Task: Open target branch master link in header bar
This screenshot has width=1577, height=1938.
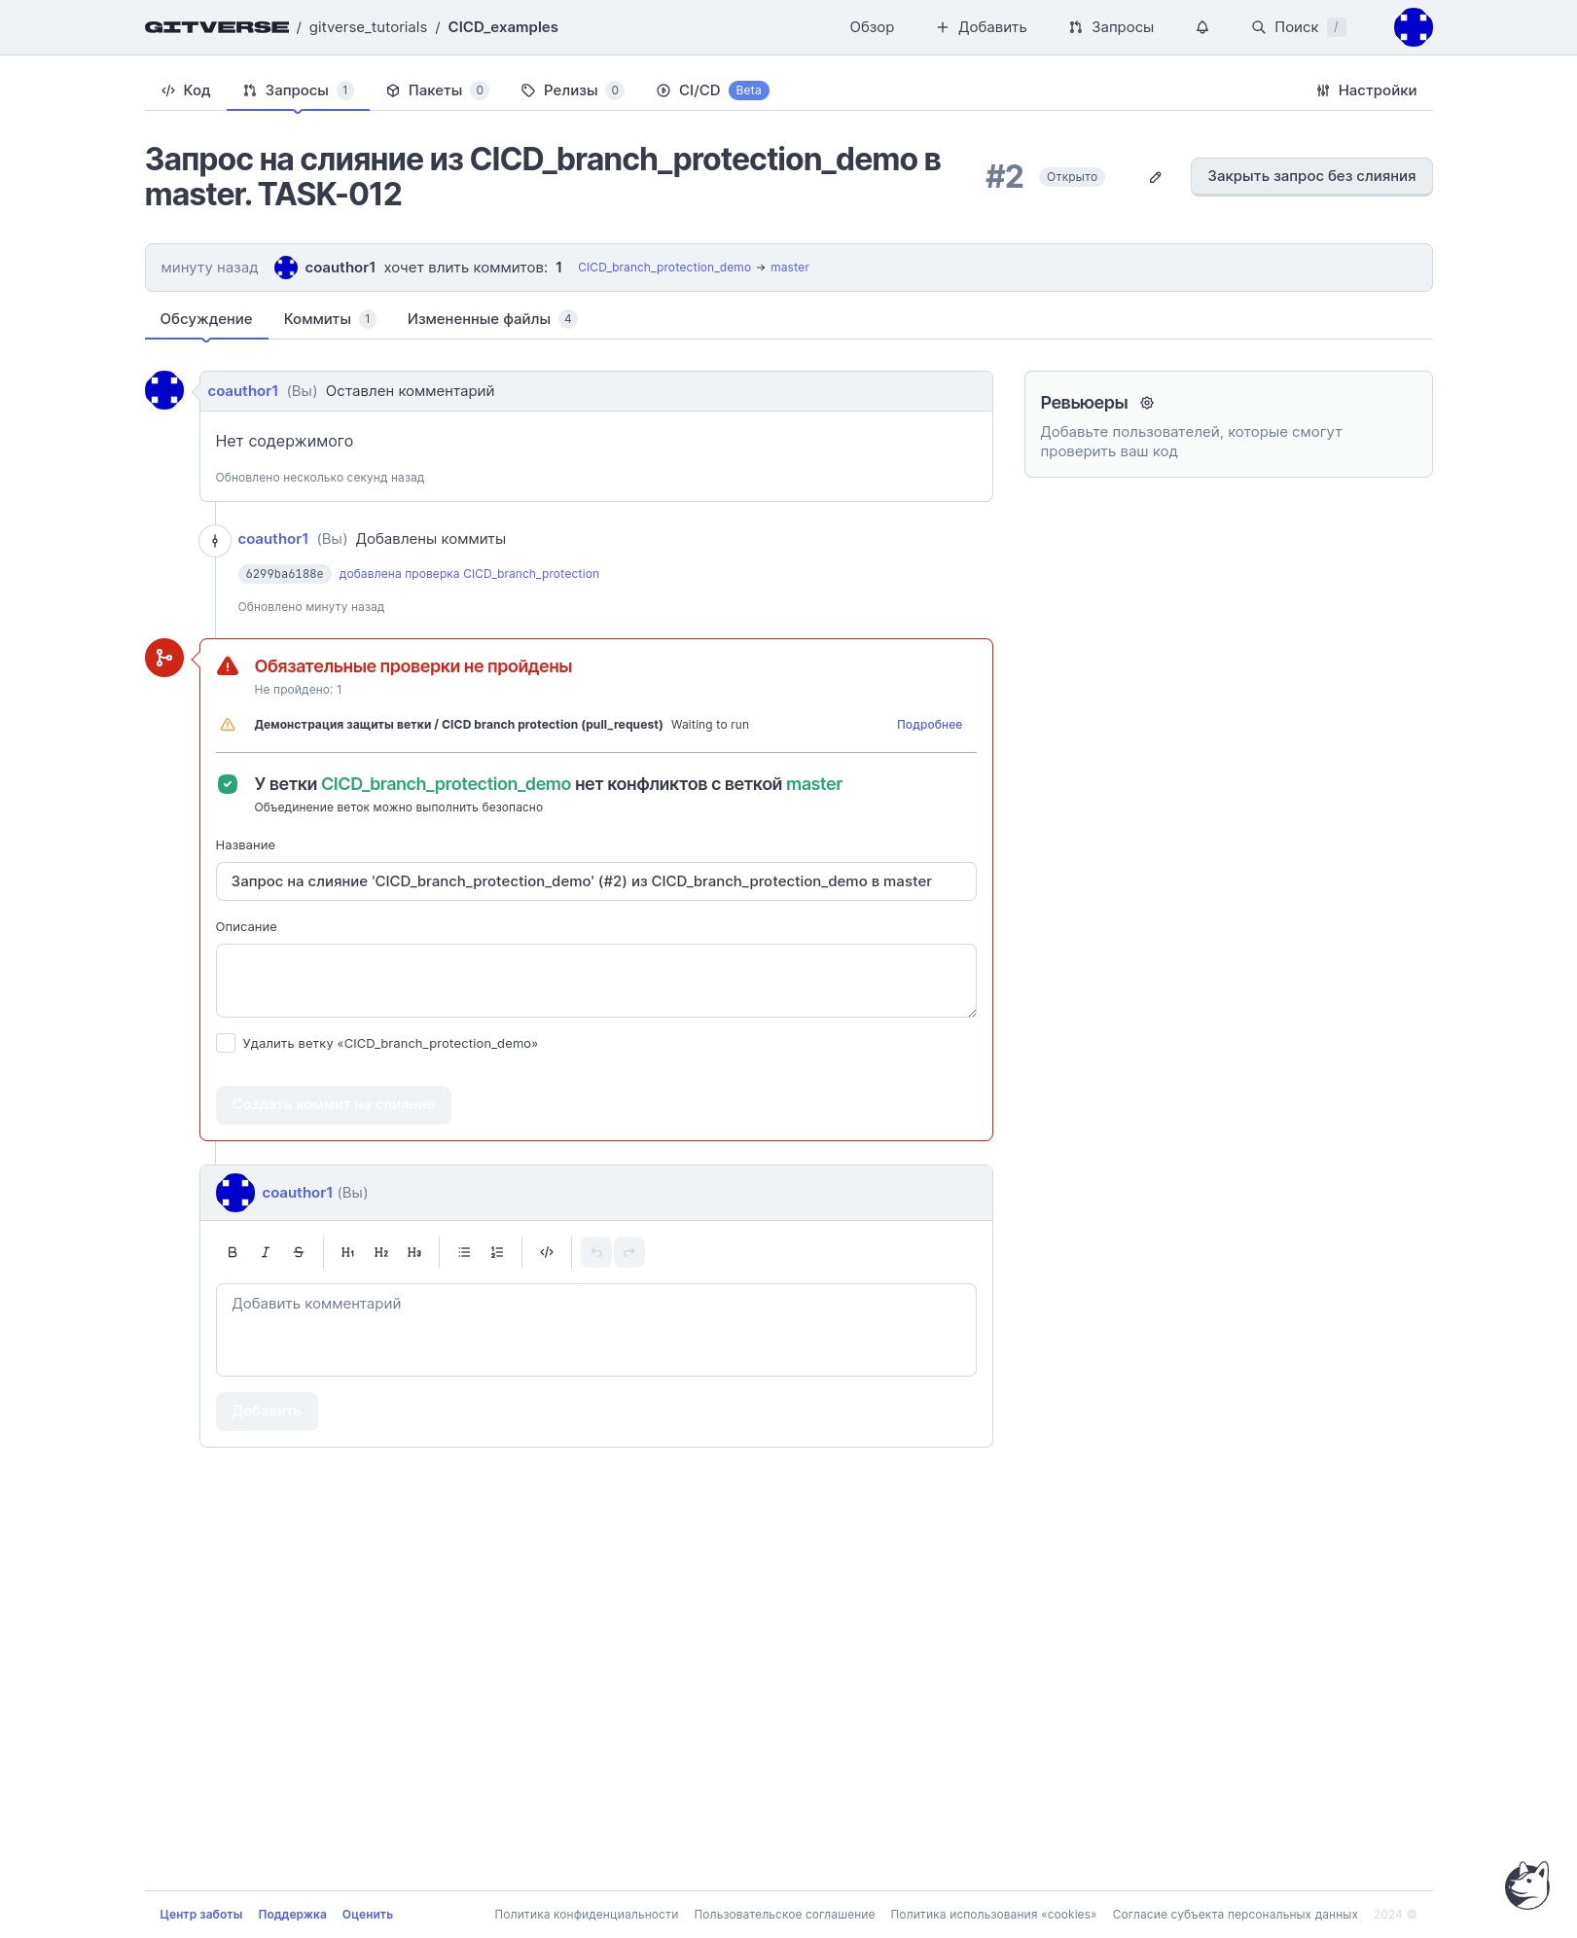Action: 790,268
